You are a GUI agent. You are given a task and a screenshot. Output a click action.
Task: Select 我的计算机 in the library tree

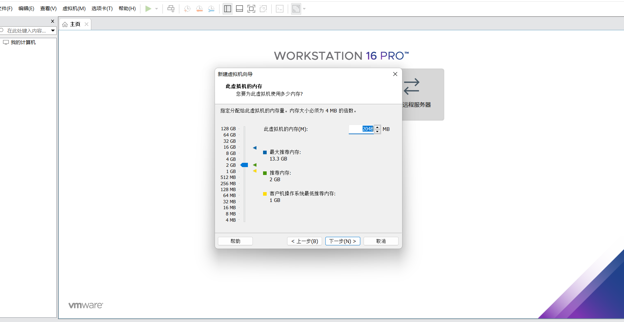tap(23, 42)
